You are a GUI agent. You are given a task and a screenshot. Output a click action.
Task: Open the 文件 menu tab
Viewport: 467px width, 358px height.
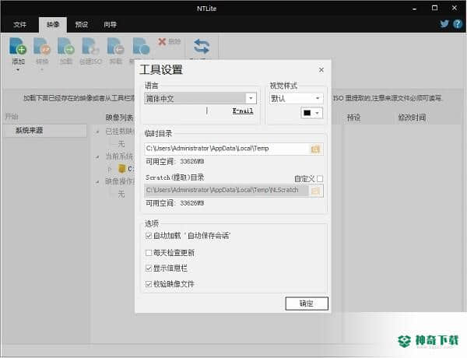pyautogui.click(x=20, y=24)
